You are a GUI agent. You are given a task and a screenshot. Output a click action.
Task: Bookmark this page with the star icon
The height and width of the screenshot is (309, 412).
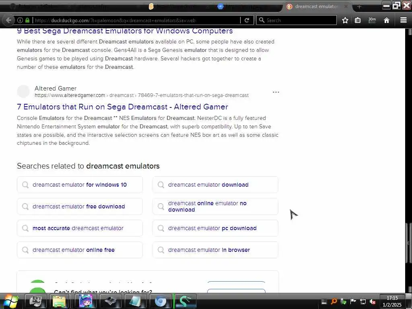click(x=345, y=20)
